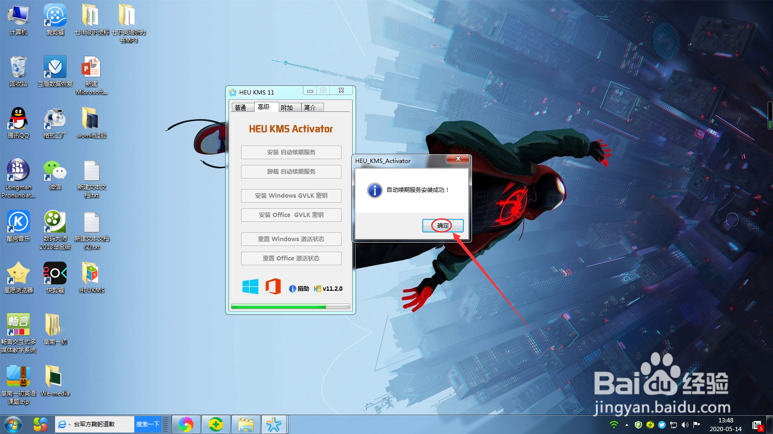Click the network connection tray icon
The height and width of the screenshot is (434, 773).
point(673,424)
